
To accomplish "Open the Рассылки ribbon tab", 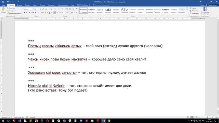I will pos(51,5).
